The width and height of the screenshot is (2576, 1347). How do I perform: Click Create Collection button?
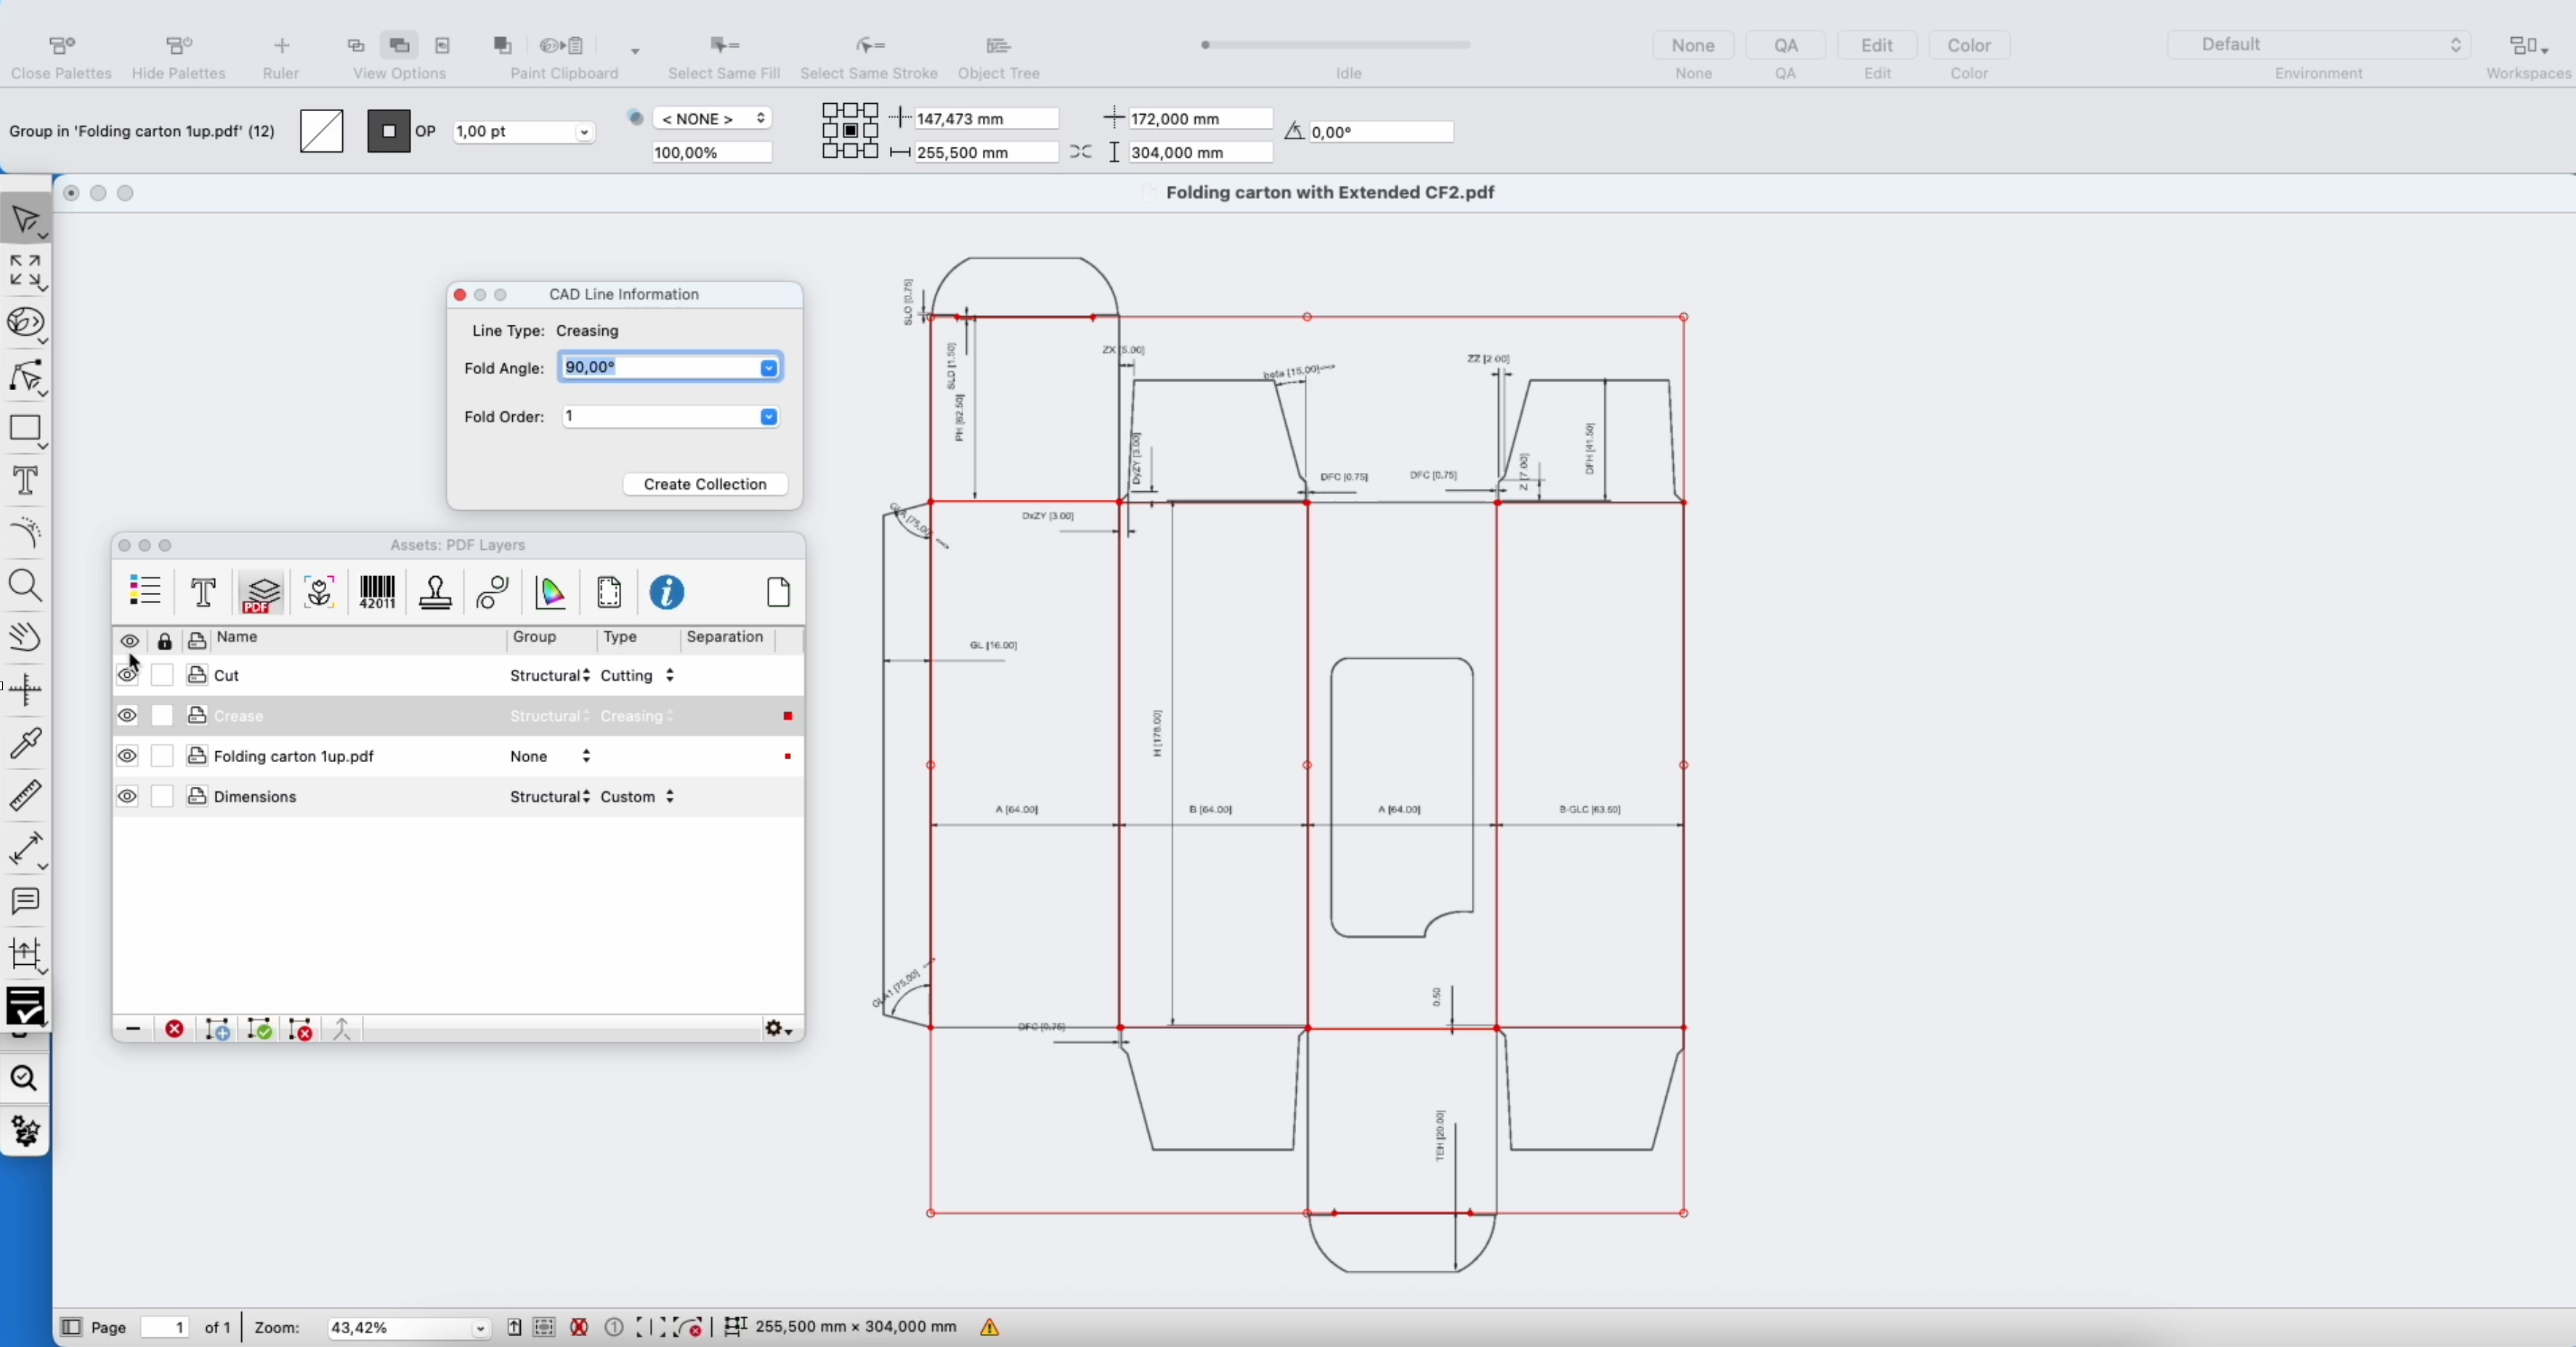(x=705, y=484)
